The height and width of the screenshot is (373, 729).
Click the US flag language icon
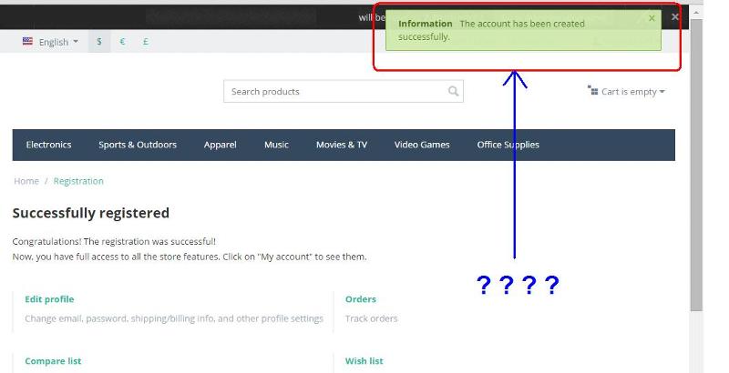pyautogui.click(x=27, y=42)
